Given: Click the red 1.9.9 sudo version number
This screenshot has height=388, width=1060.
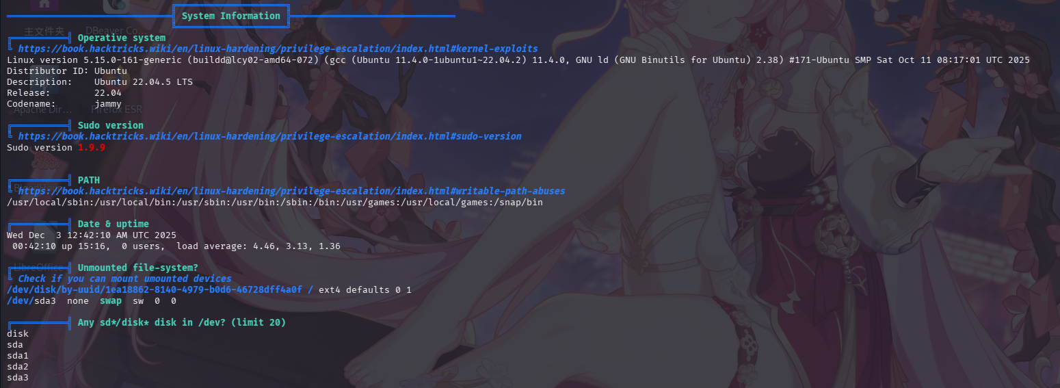Looking at the screenshot, I should pos(92,148).
